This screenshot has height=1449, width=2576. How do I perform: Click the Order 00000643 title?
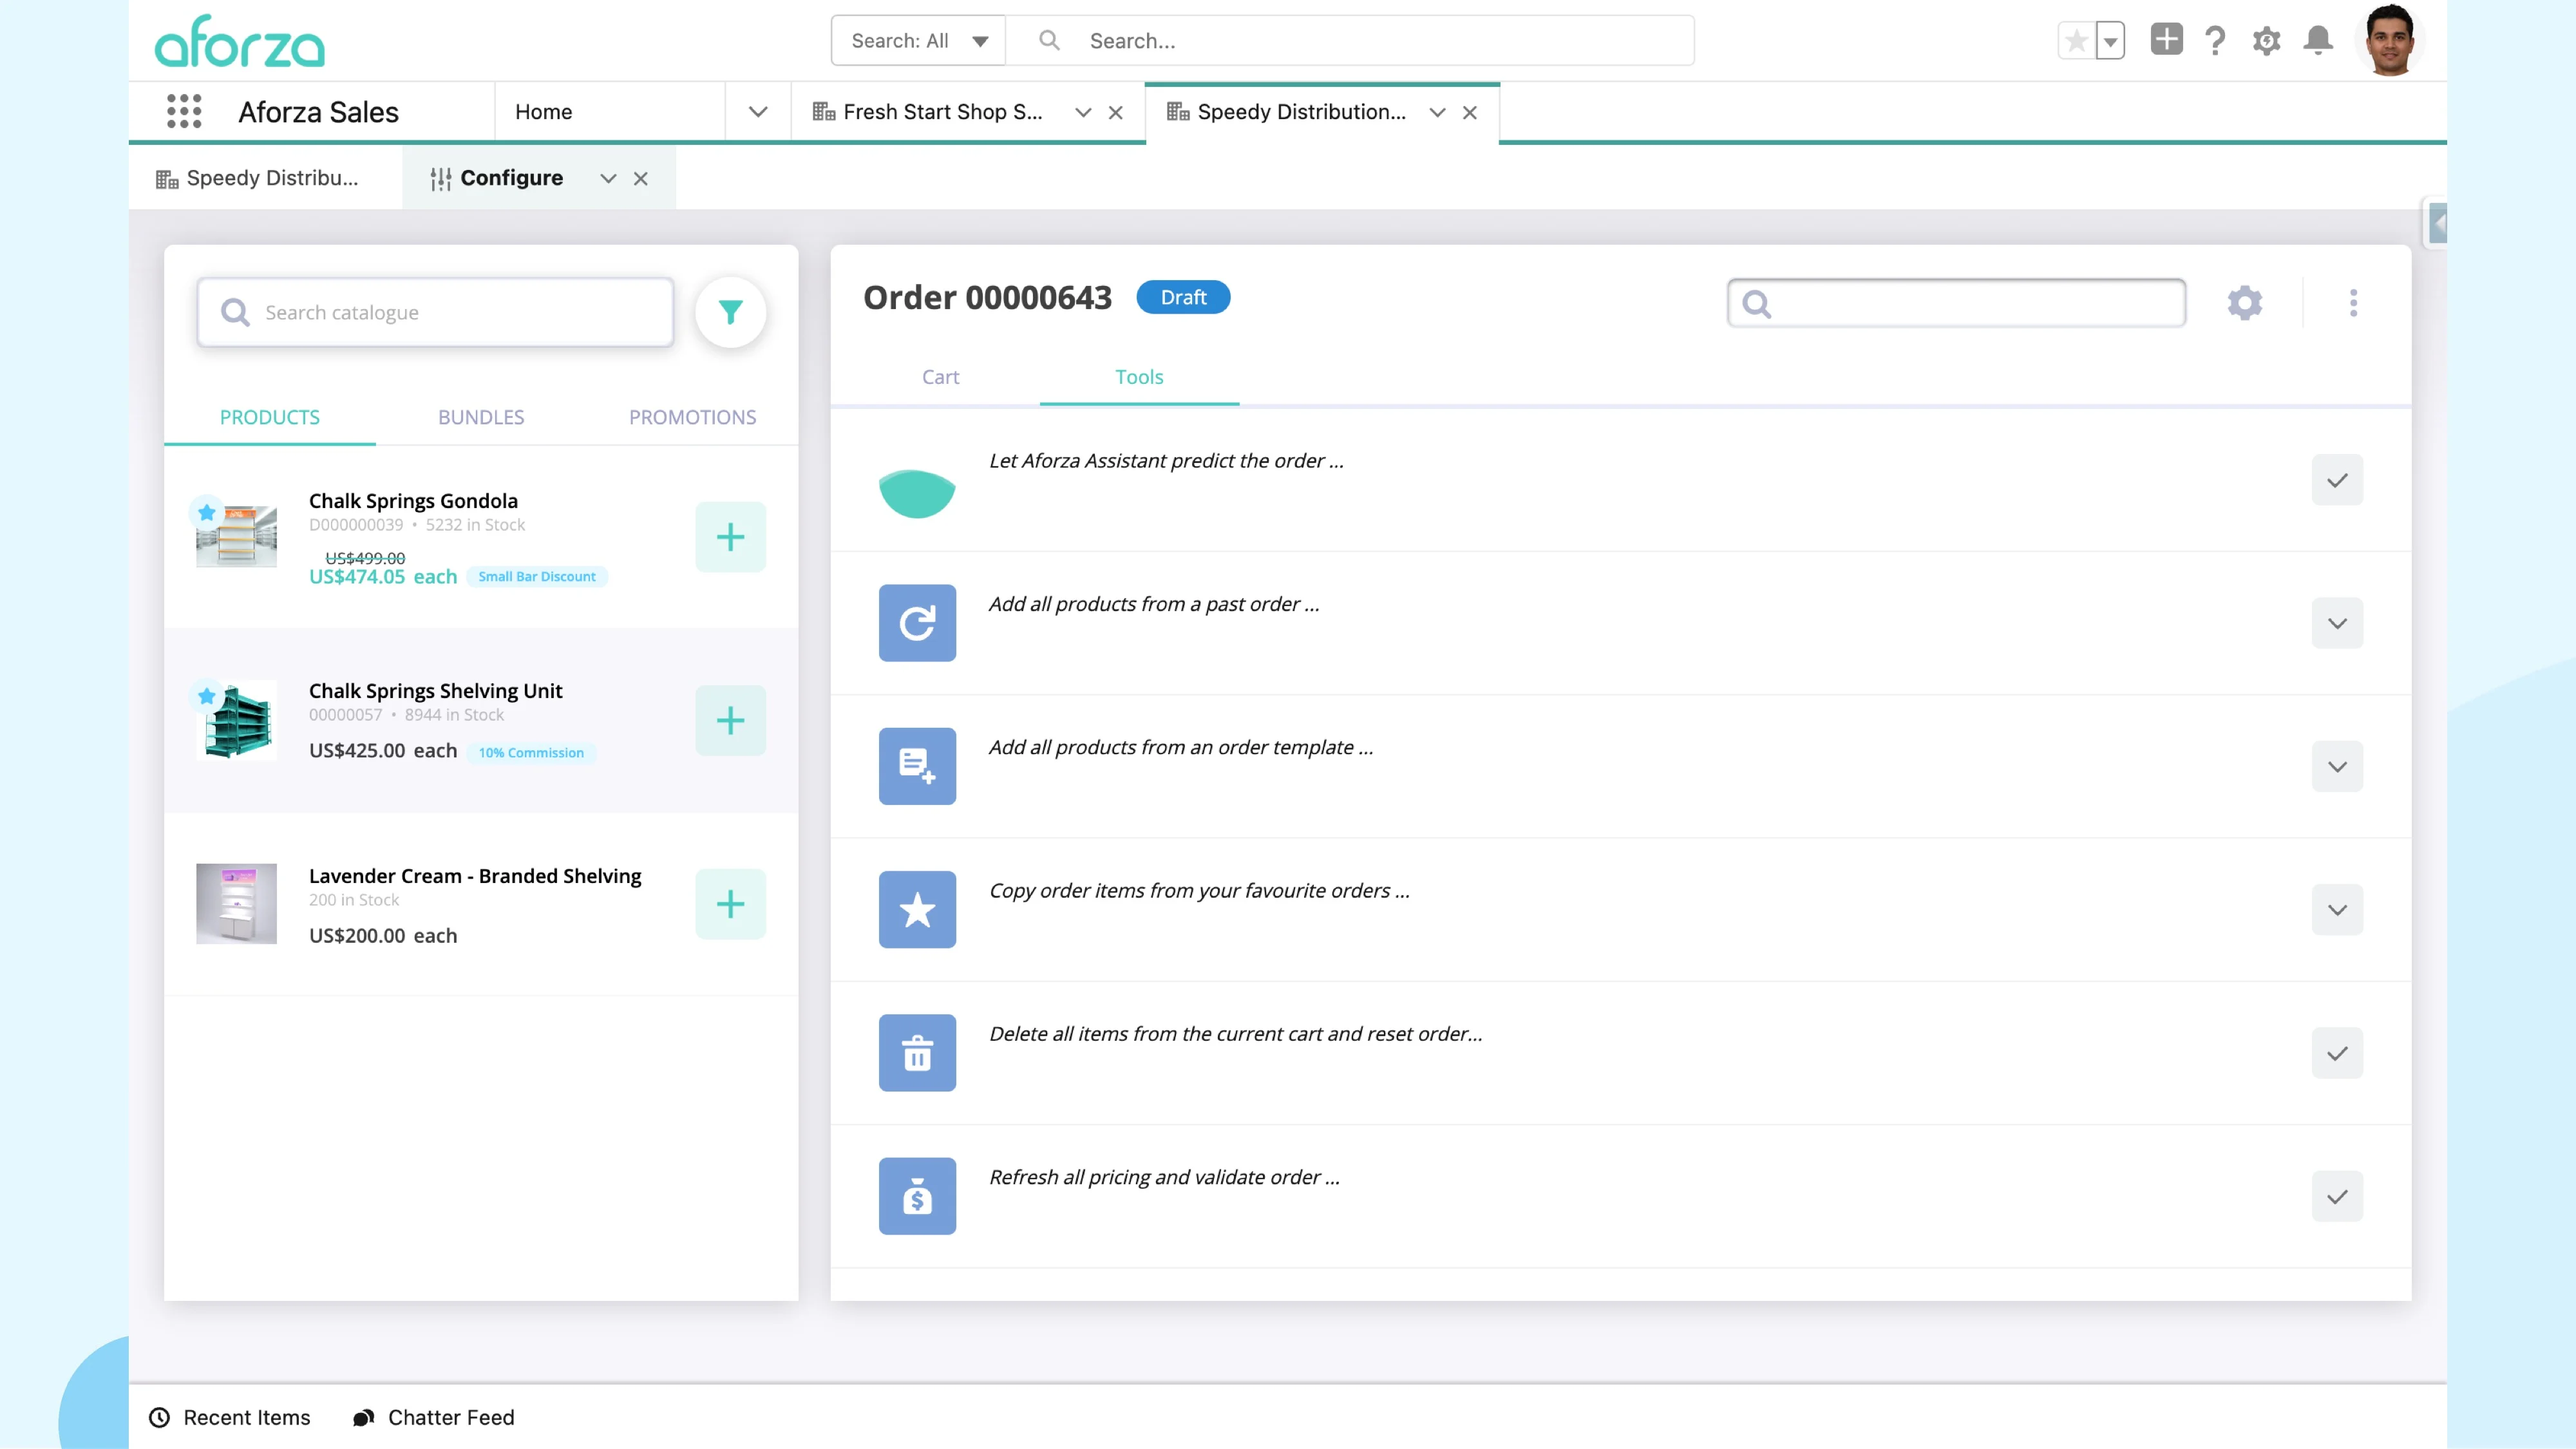tap(987, 298)
